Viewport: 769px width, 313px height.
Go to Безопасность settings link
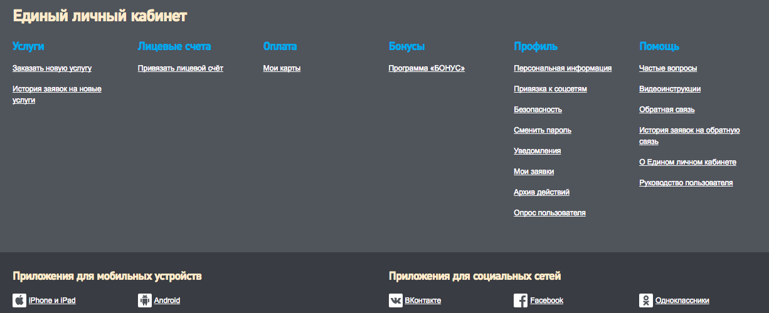[538, 110]
